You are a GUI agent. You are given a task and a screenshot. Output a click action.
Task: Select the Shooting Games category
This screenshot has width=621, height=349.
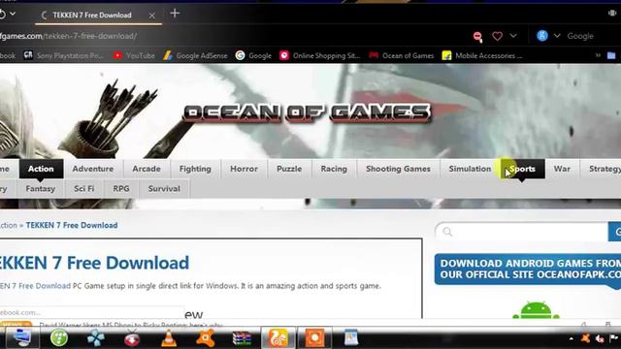pyautogui.click(x=398, y=169)
